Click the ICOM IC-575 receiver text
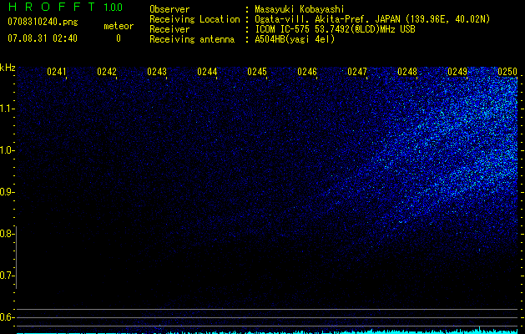This screenshot has height=334, width=525. pos(335,29)
